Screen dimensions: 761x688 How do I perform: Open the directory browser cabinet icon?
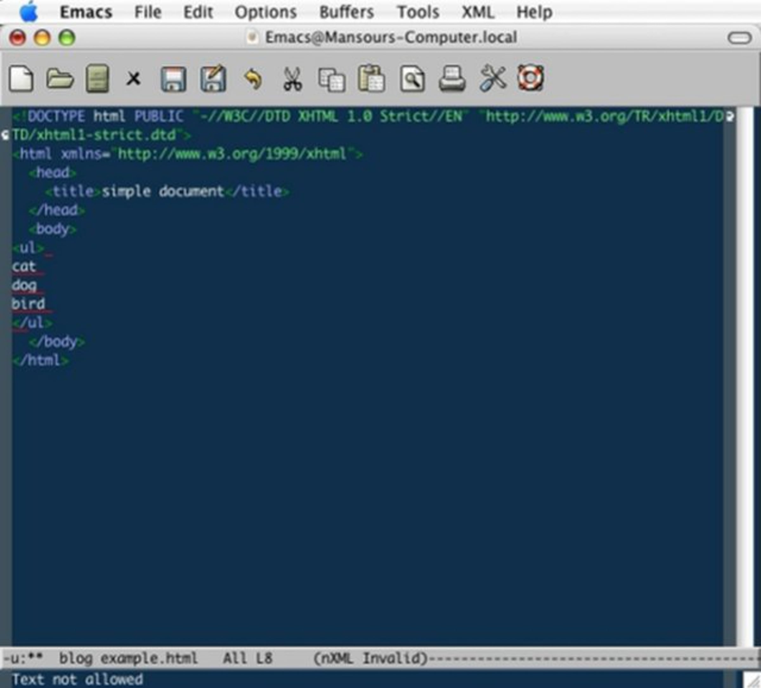coord(97,79)
